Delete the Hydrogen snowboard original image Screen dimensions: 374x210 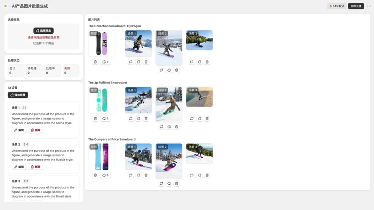[95, 62]
